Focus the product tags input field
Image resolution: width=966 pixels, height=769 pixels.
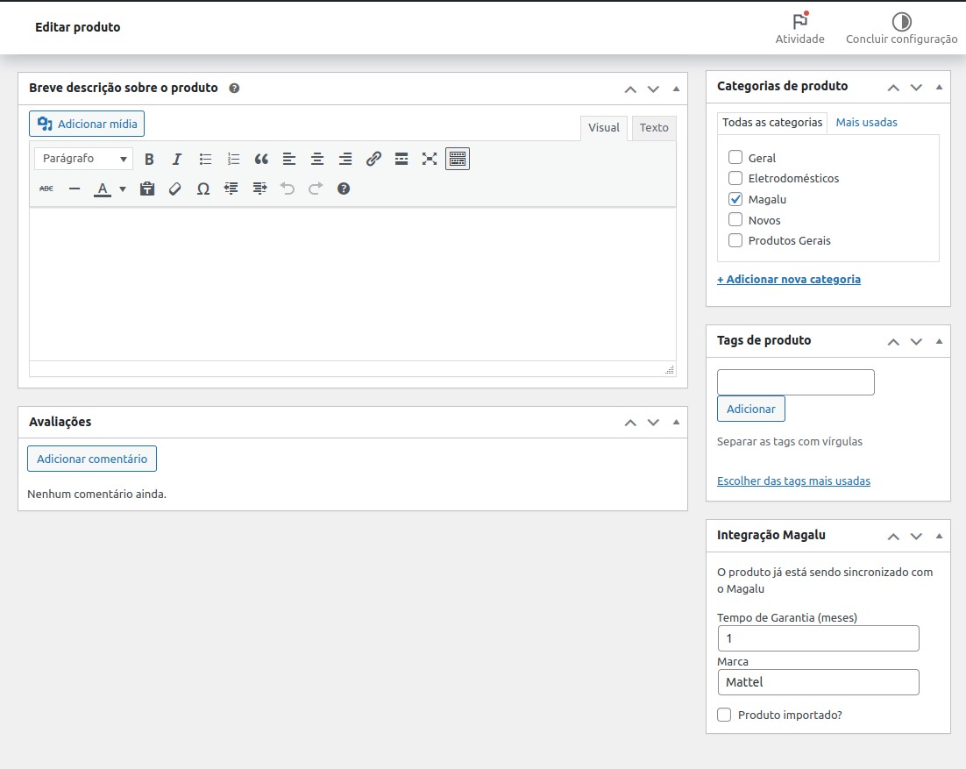click(795, 382)
